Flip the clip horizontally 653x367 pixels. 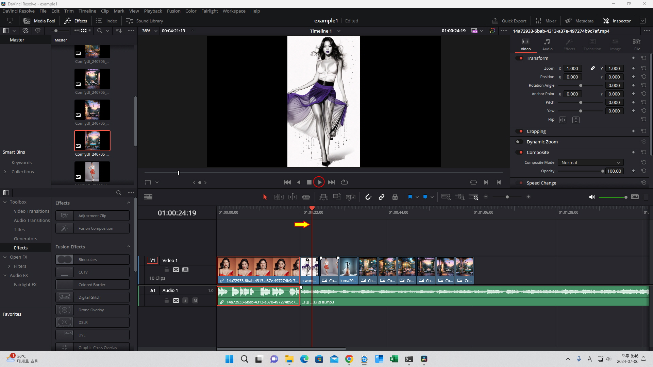(x=563, y=120)
